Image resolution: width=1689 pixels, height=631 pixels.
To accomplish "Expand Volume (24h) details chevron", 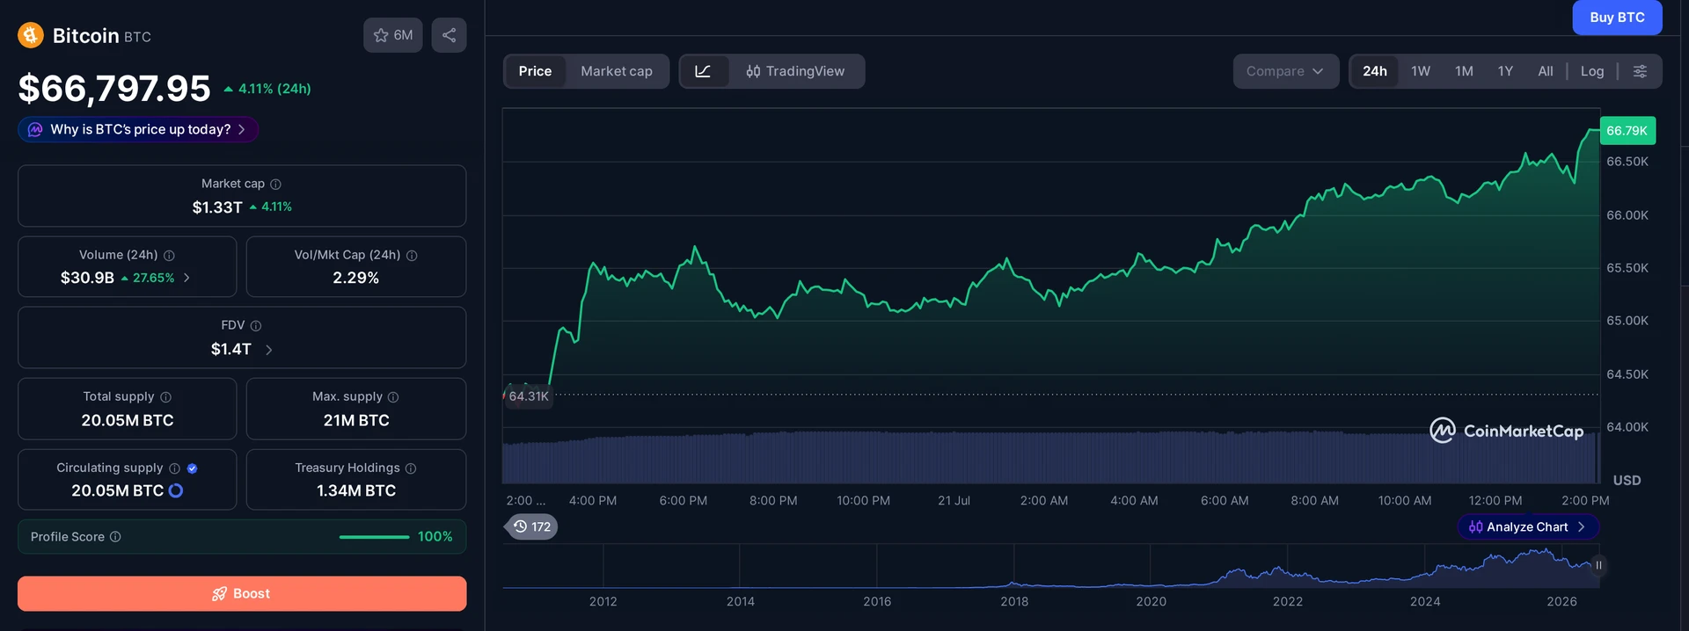I will (186, 278).
